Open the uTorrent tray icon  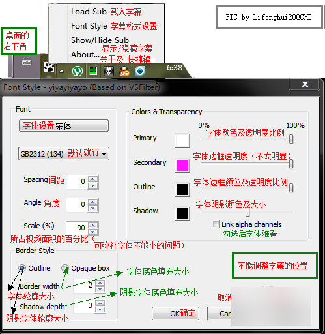78,71
